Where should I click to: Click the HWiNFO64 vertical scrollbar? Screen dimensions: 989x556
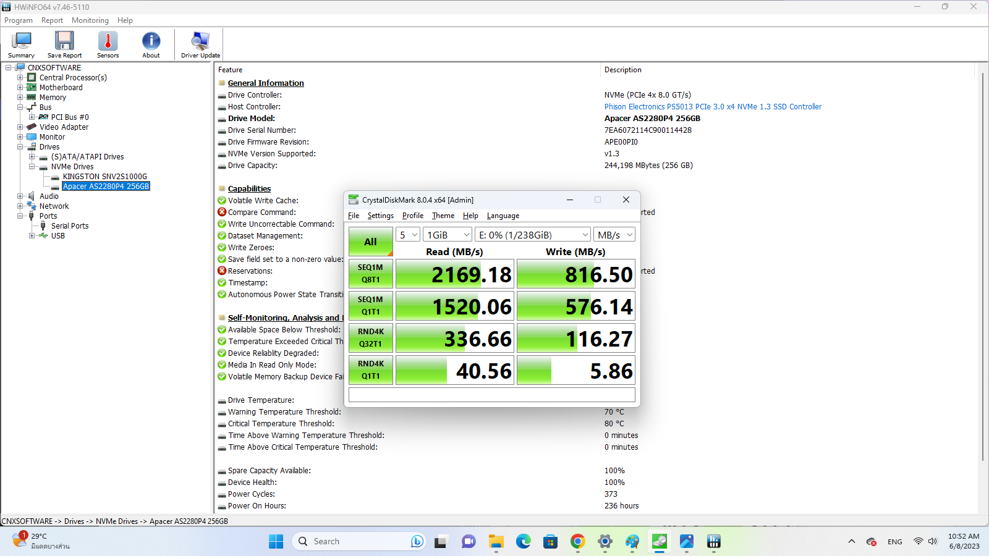tap(982, 266)
